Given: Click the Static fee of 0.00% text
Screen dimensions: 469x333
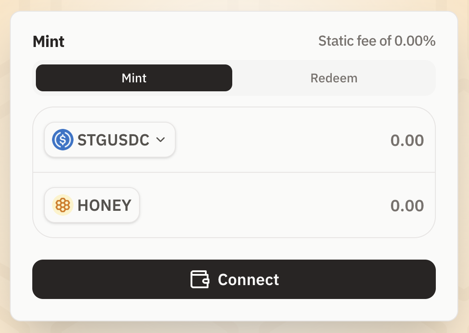Looking at the screenshot, I should click(377, 41).
